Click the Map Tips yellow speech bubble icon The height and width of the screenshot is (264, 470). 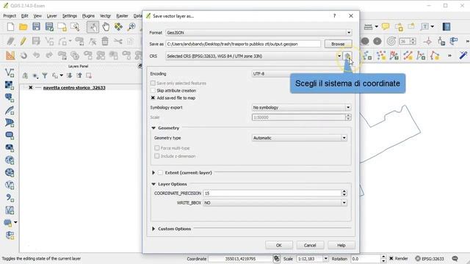pyautogui.click(x=386, y=27)
